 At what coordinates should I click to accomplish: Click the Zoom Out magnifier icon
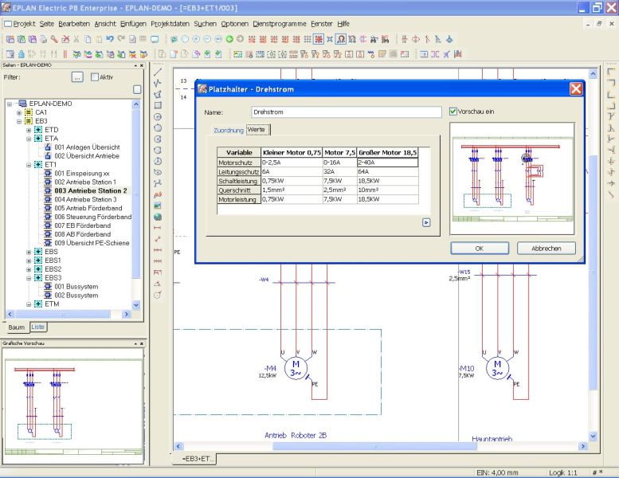(207, 39)
